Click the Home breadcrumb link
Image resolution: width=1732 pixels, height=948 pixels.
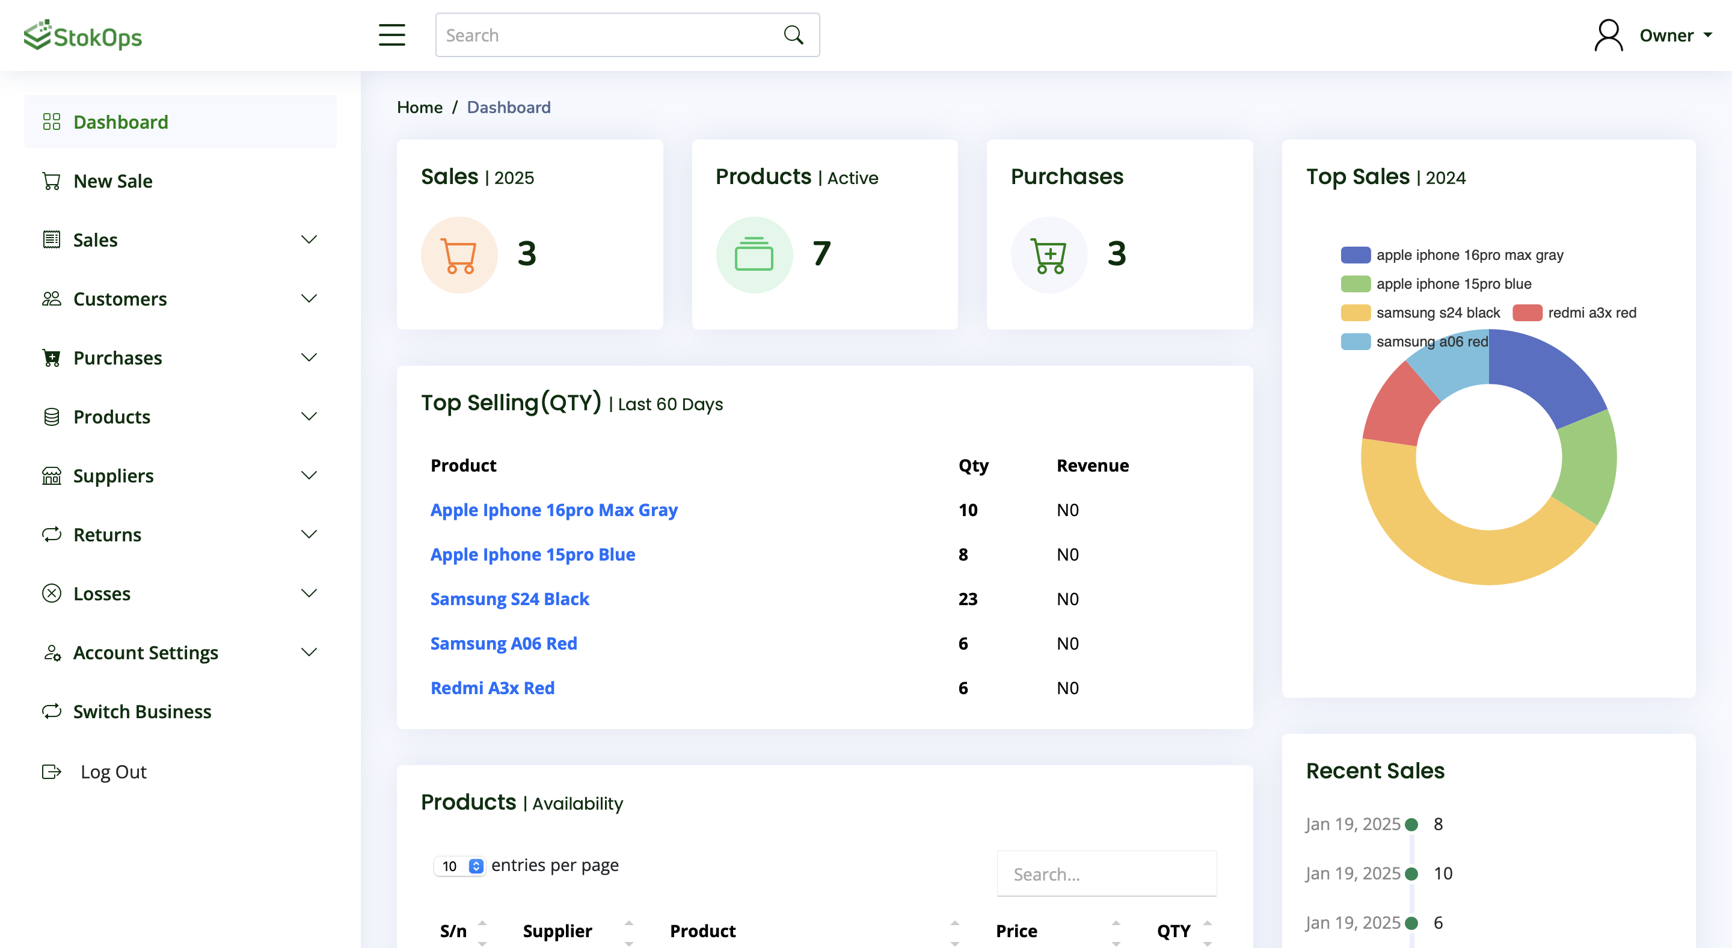(x=420, y=107)
